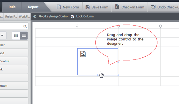Image resolution: width=179 pixels, height=104 pixels.
Task: Select the image control placeholder icon
Action: click(83, 54)
